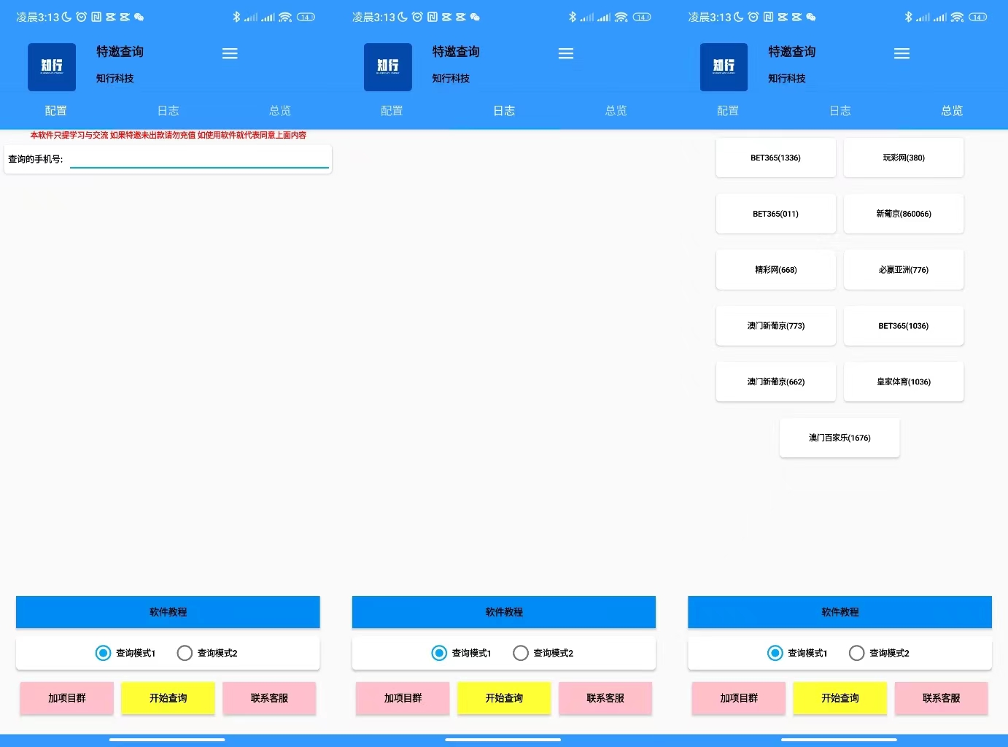Viewport: 1008px width, 747px height.
Task: Tap the 澳门百家乐(1676) entry in the overview grid
Action: pyautogui.click(x=840, y=438)
